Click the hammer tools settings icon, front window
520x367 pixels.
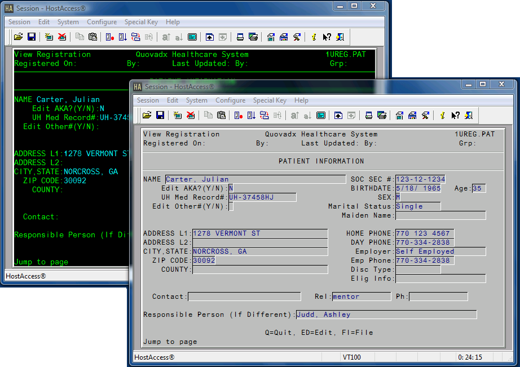coord(425,116)
